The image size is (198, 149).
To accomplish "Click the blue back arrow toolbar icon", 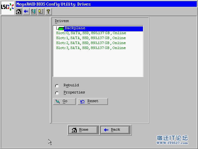I will coord(26,11).
